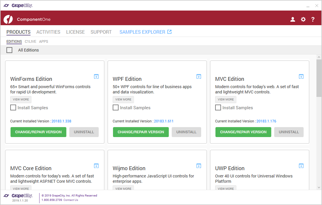Click VIEW MORE under Wijmo Edition
The height and width of the screenshot is (205, 322).
[123, 188]
